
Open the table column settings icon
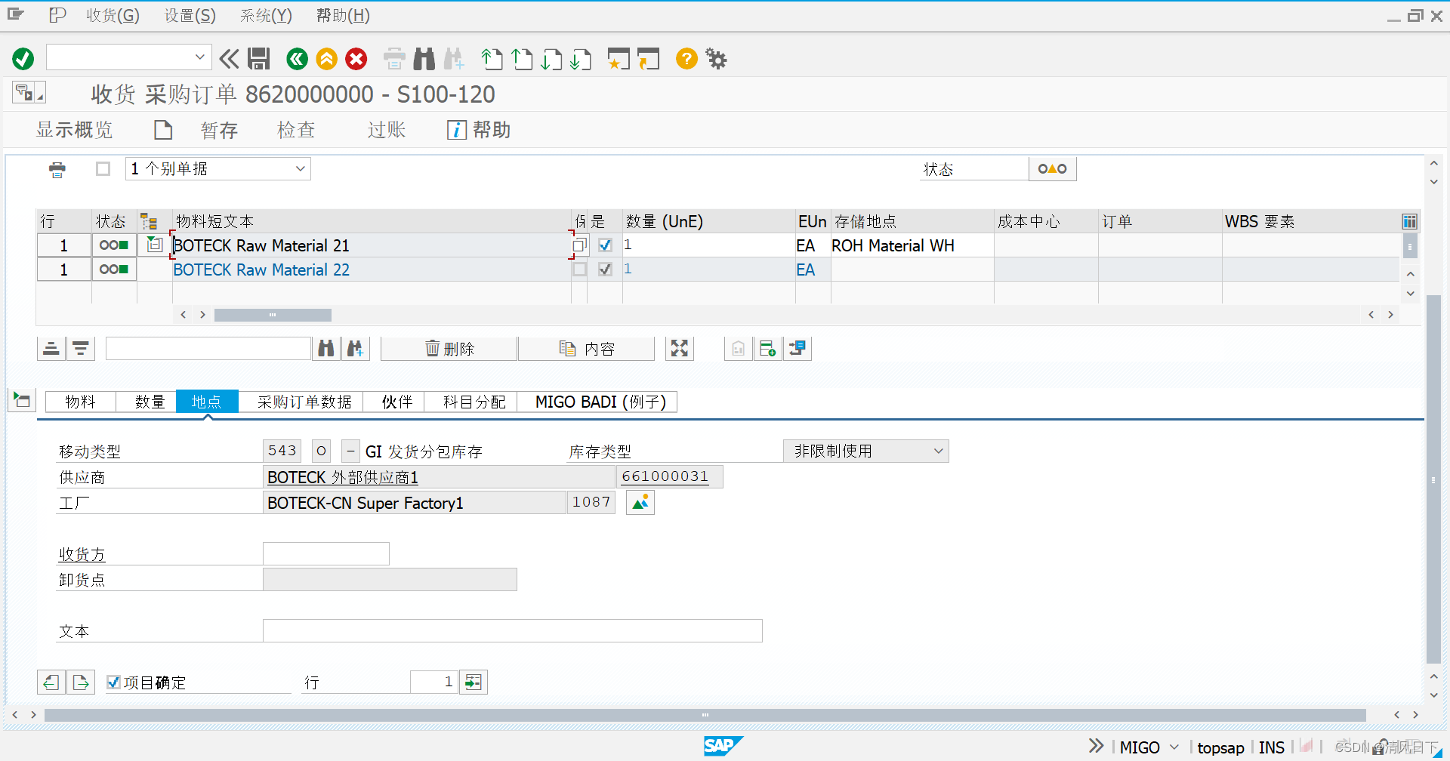[1409, 221]
